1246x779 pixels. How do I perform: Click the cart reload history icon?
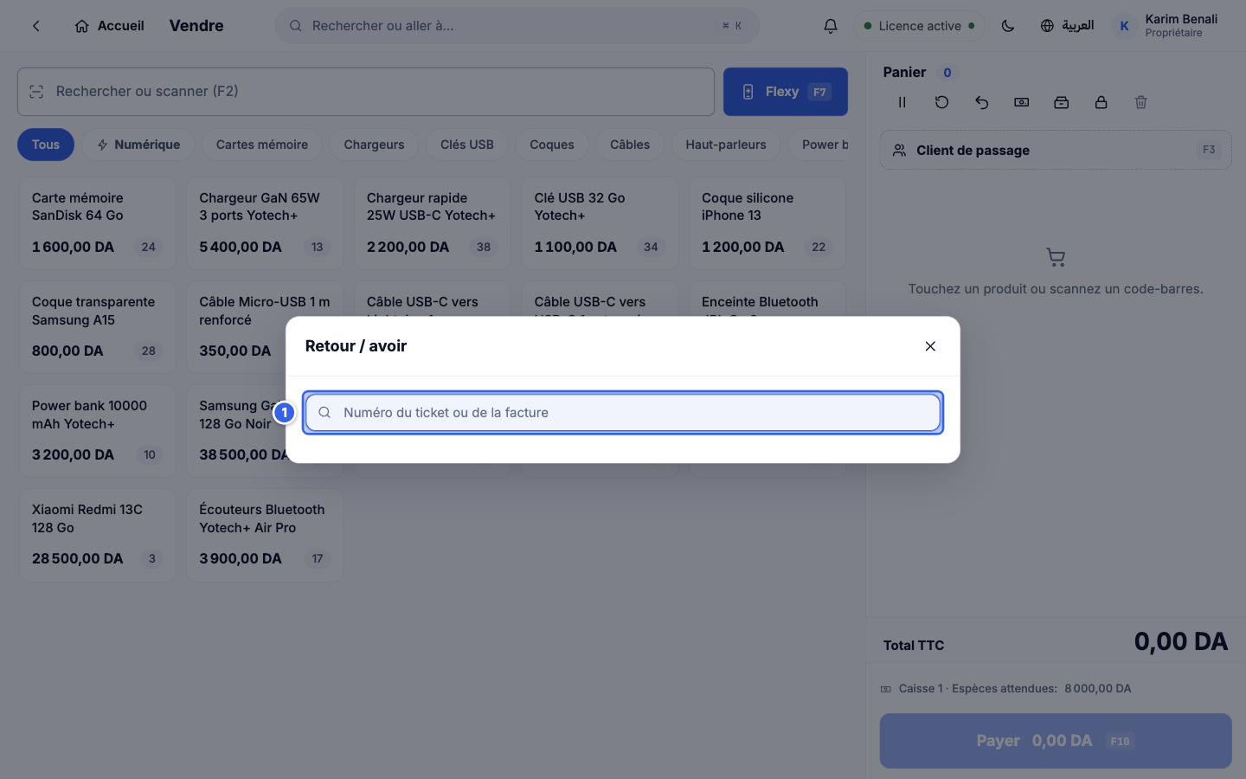tap(941, 102)
